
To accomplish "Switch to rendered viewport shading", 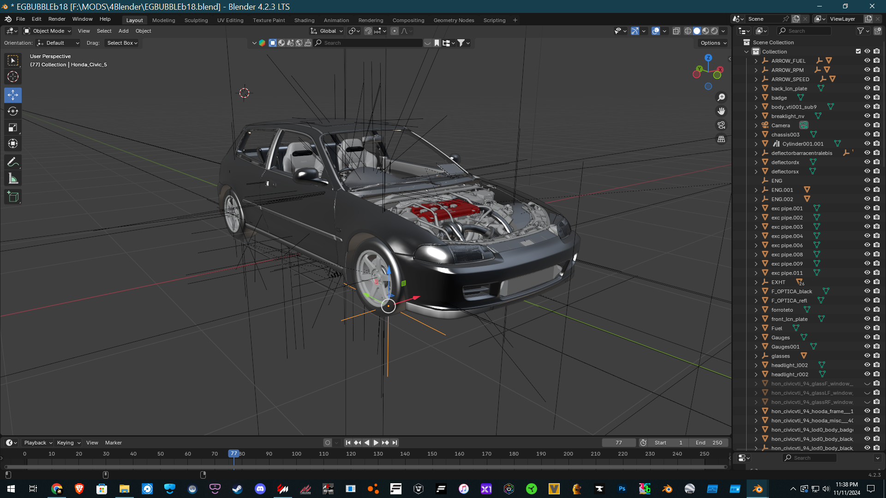I will [x=714, y=31].
